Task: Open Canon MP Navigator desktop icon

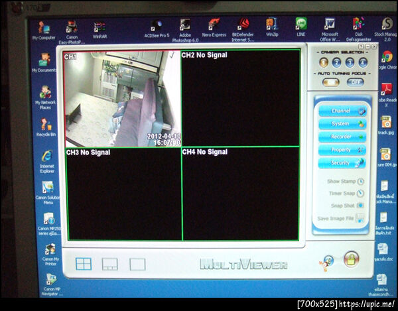Action: point(51,285)
